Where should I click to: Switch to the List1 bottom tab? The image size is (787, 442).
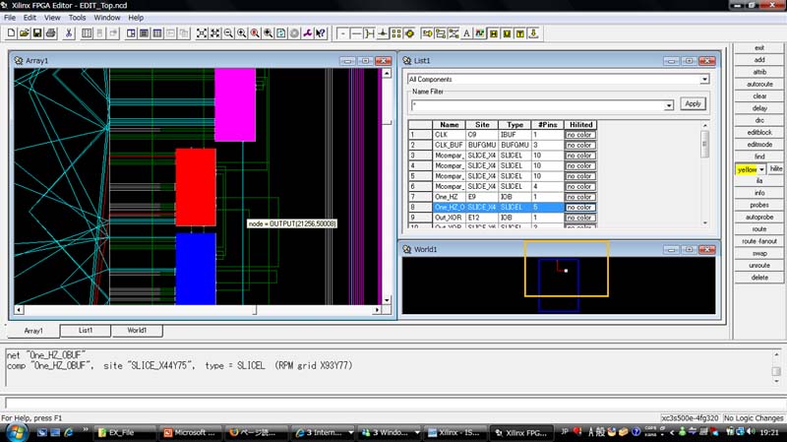[x=86, y=331]
